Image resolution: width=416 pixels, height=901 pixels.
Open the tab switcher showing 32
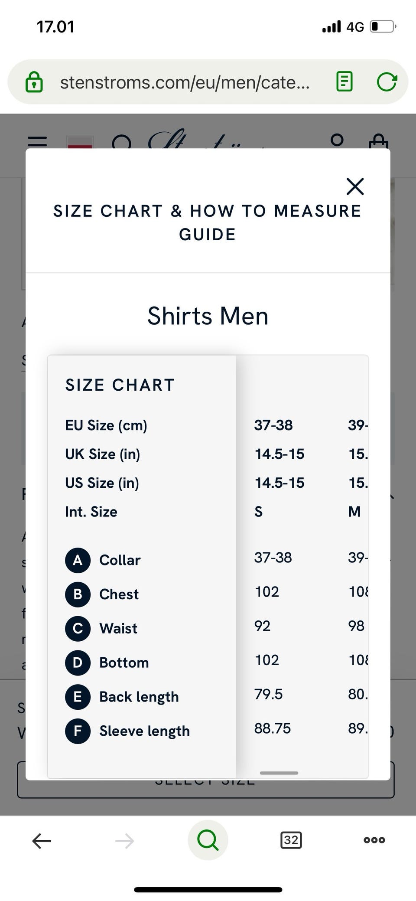pos(291,840)
